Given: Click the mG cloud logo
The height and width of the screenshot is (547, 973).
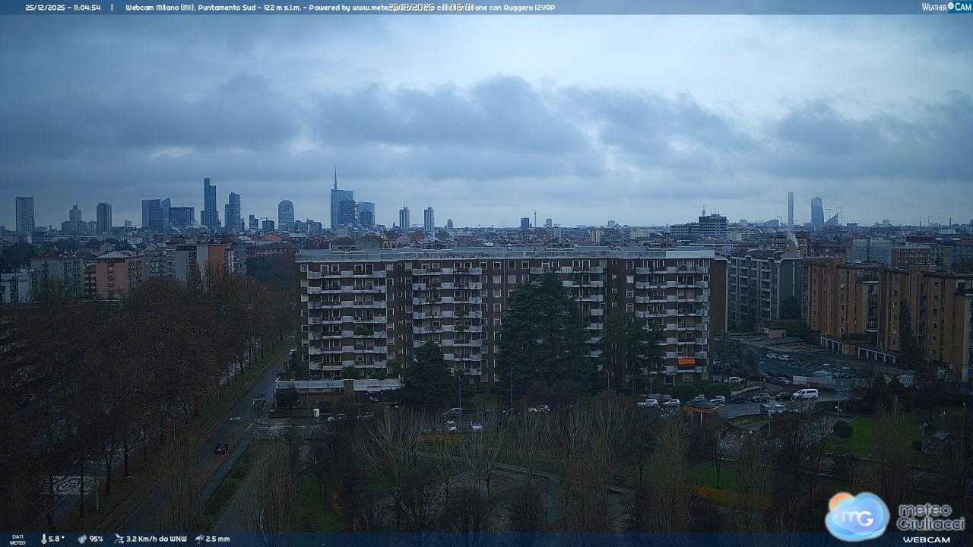Looking at the screenshot, I should pyautogui.click(x=857, y=517).
